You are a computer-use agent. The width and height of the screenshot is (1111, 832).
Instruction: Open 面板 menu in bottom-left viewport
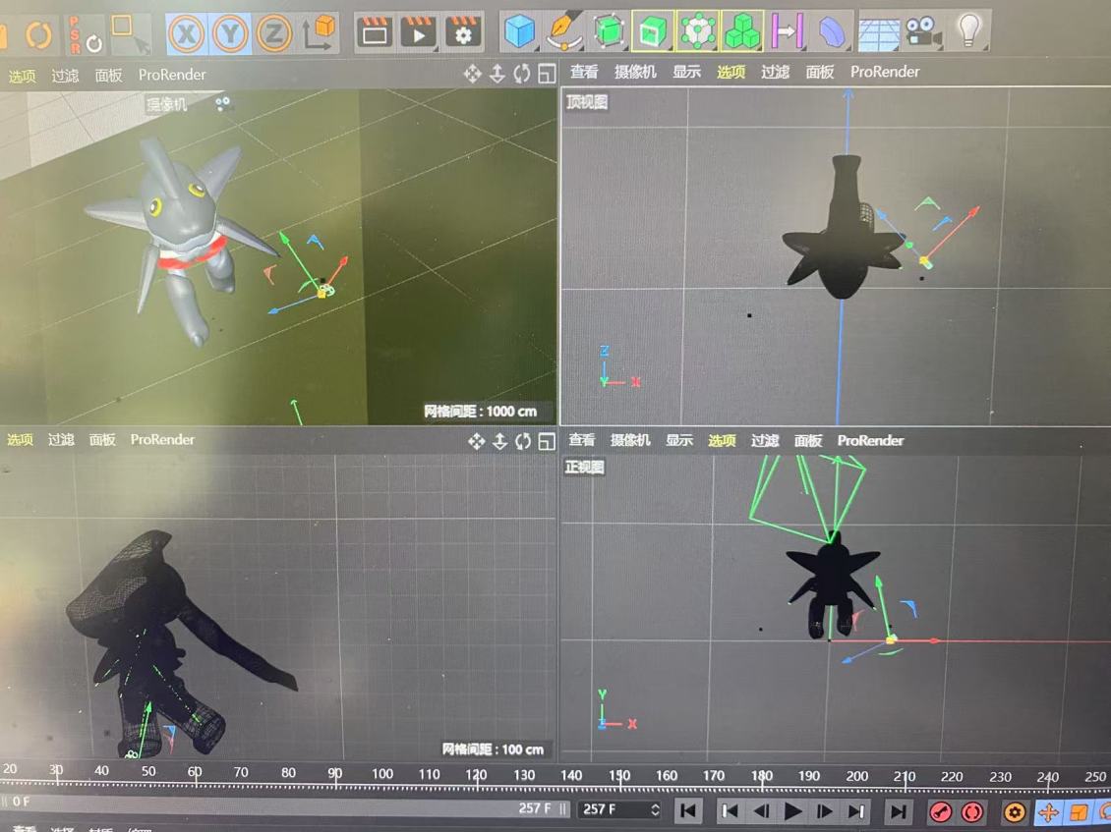(102, 440)
